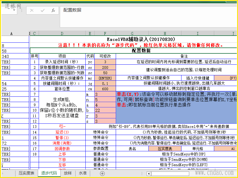
Task: Click the sr row count cell 200
Action: pyautogui.click(x=105, y=67)
